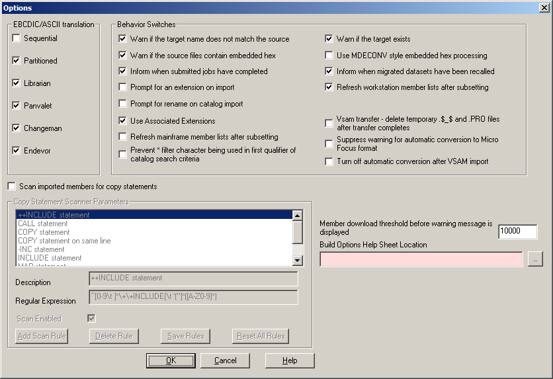The width and height of the screenshot is (553, 379).
Task: Select 'CALL statement' in the rule list
Action: (43, 224)
